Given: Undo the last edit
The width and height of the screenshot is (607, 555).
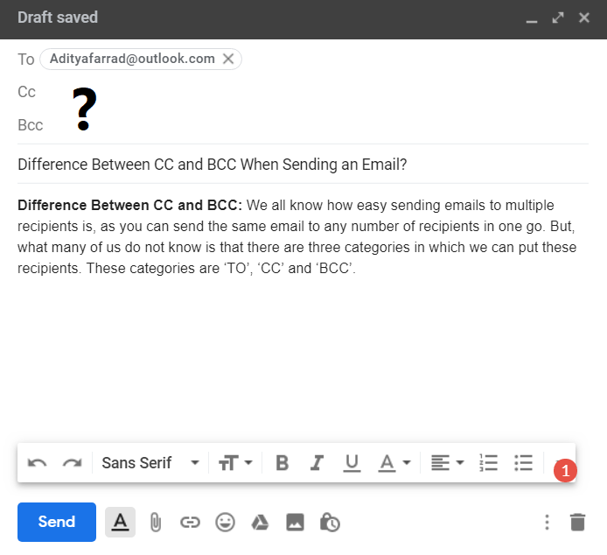Looking at the screenshot, I should point(37,462).
